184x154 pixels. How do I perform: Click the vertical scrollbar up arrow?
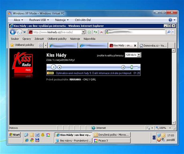pyautogui.click(x=174, y=50)
